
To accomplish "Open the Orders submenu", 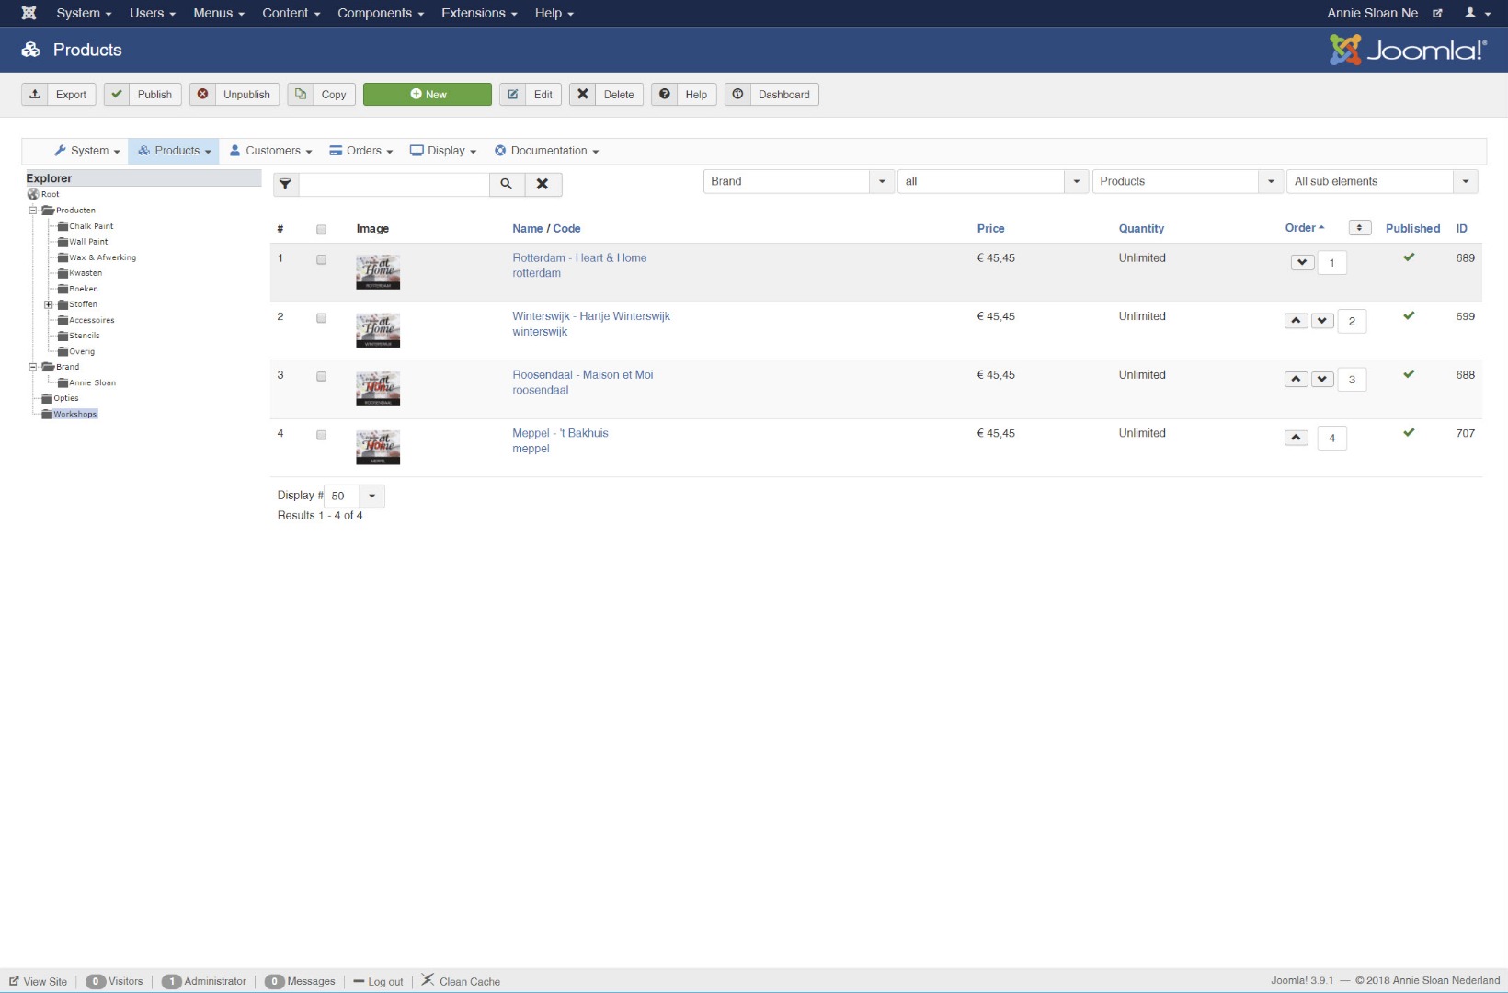I will tap(361, 151).
